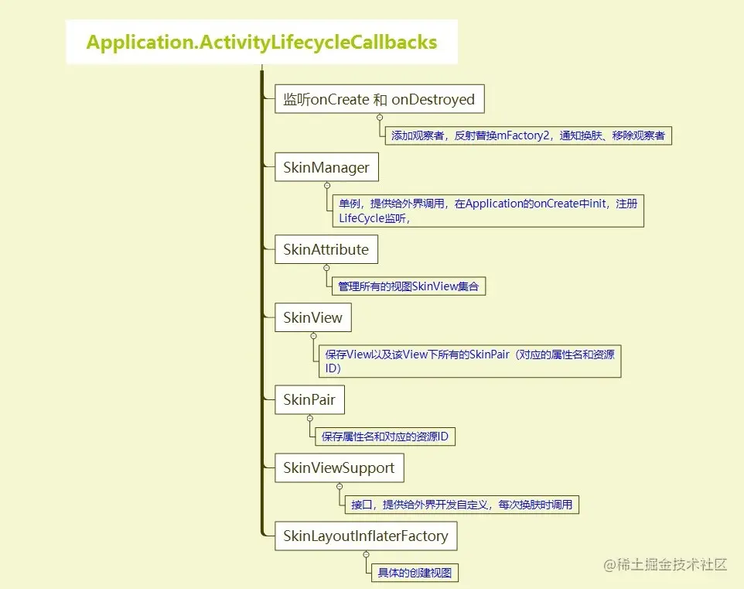Select the SkinLayoutInflaterFactory node
744x589 pixels.
pyautogui.click(x=366, y=536)
